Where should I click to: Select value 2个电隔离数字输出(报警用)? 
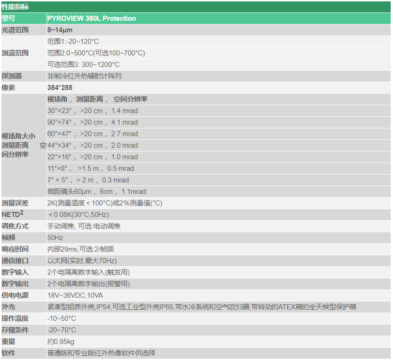point(89,283)
